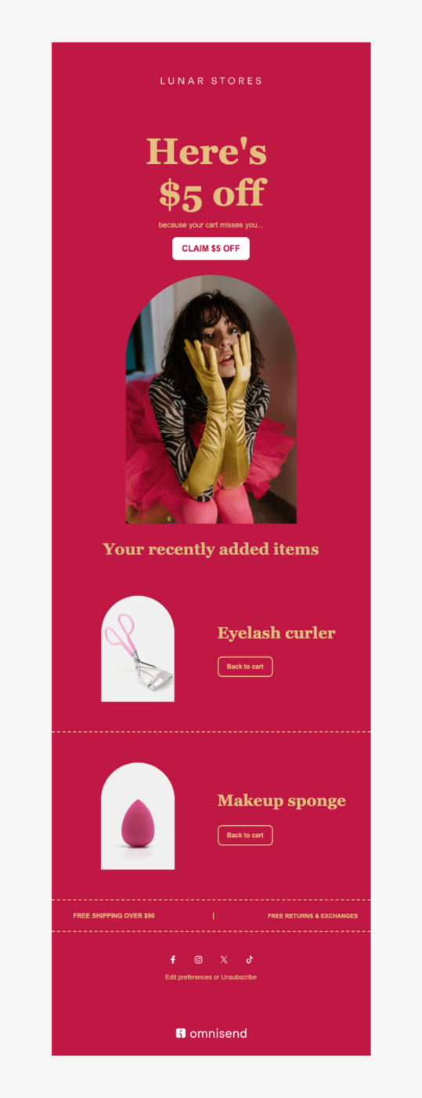The image size is (422, 1098).
Task: Click the Facebook icon in footer
Action: [x=173, y=959]
